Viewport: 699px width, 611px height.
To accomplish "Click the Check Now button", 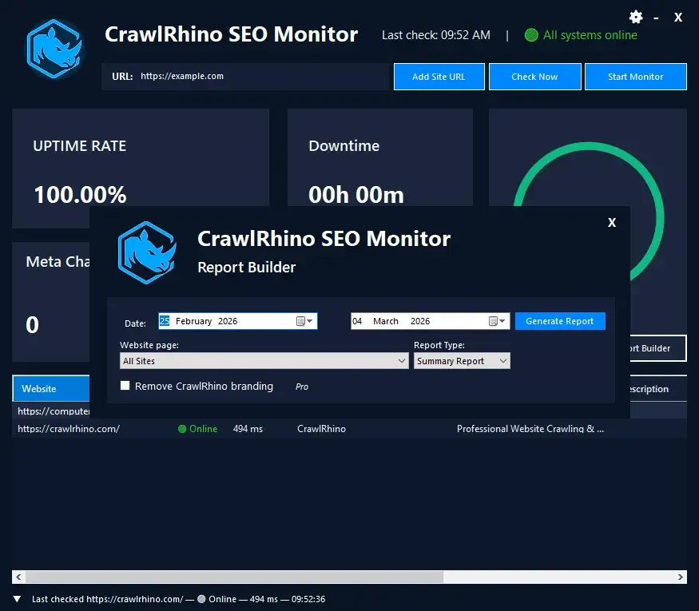I will coord(535,77).
